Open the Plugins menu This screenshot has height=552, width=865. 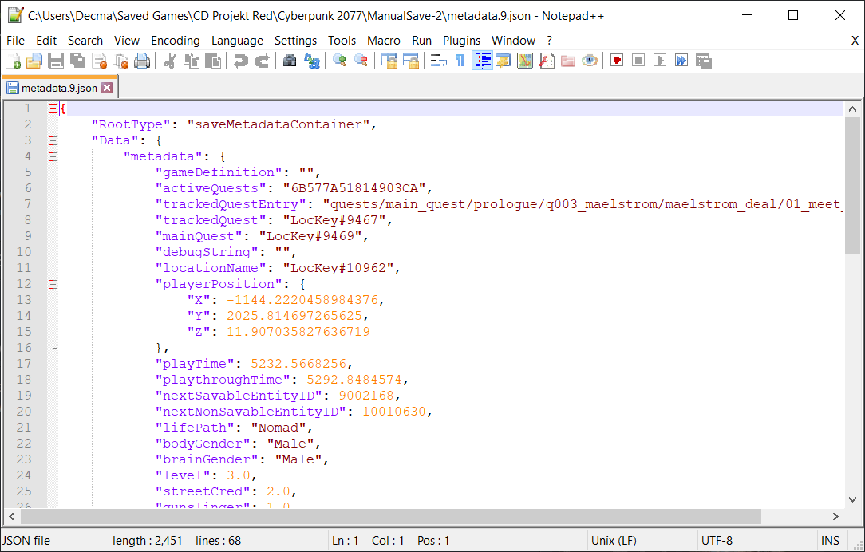(x=461, y=40)
